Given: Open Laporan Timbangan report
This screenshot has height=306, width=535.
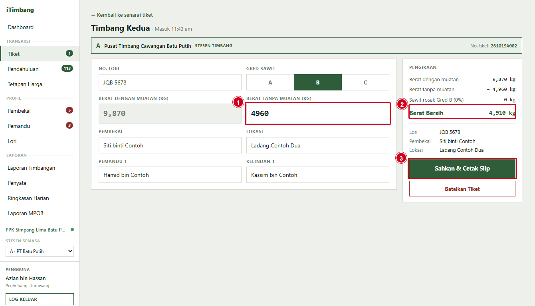Looking at the screenshot, I should pyautogui.click(x=40, y=168).
